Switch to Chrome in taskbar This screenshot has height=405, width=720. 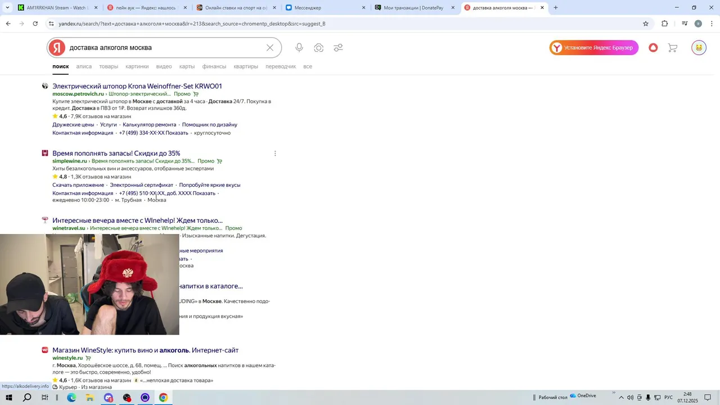[x=163, y=398]
